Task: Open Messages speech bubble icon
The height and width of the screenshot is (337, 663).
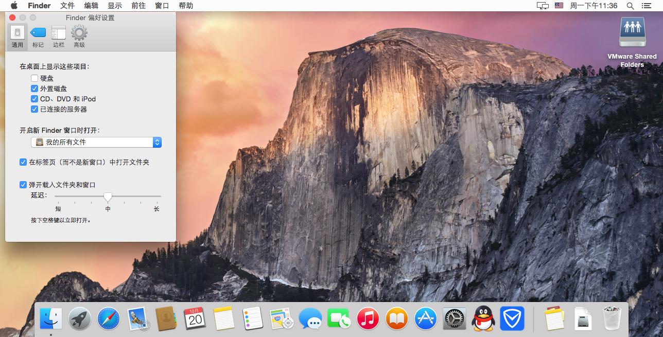Action: pos(310,319)
